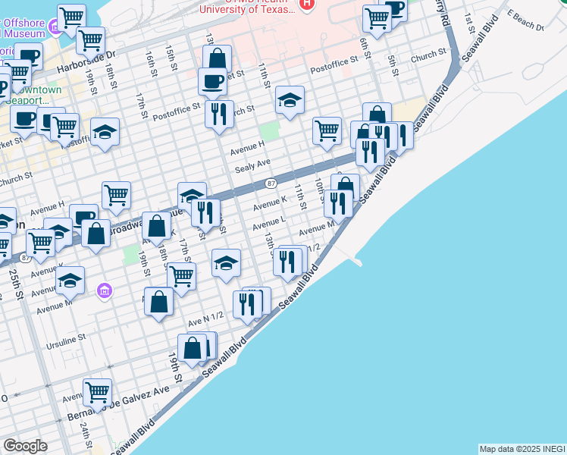This screenshot has width=567, height=455.
Task: Open the graduation cap marker near 11th St and Postoffice St
Action: (290, 100)
